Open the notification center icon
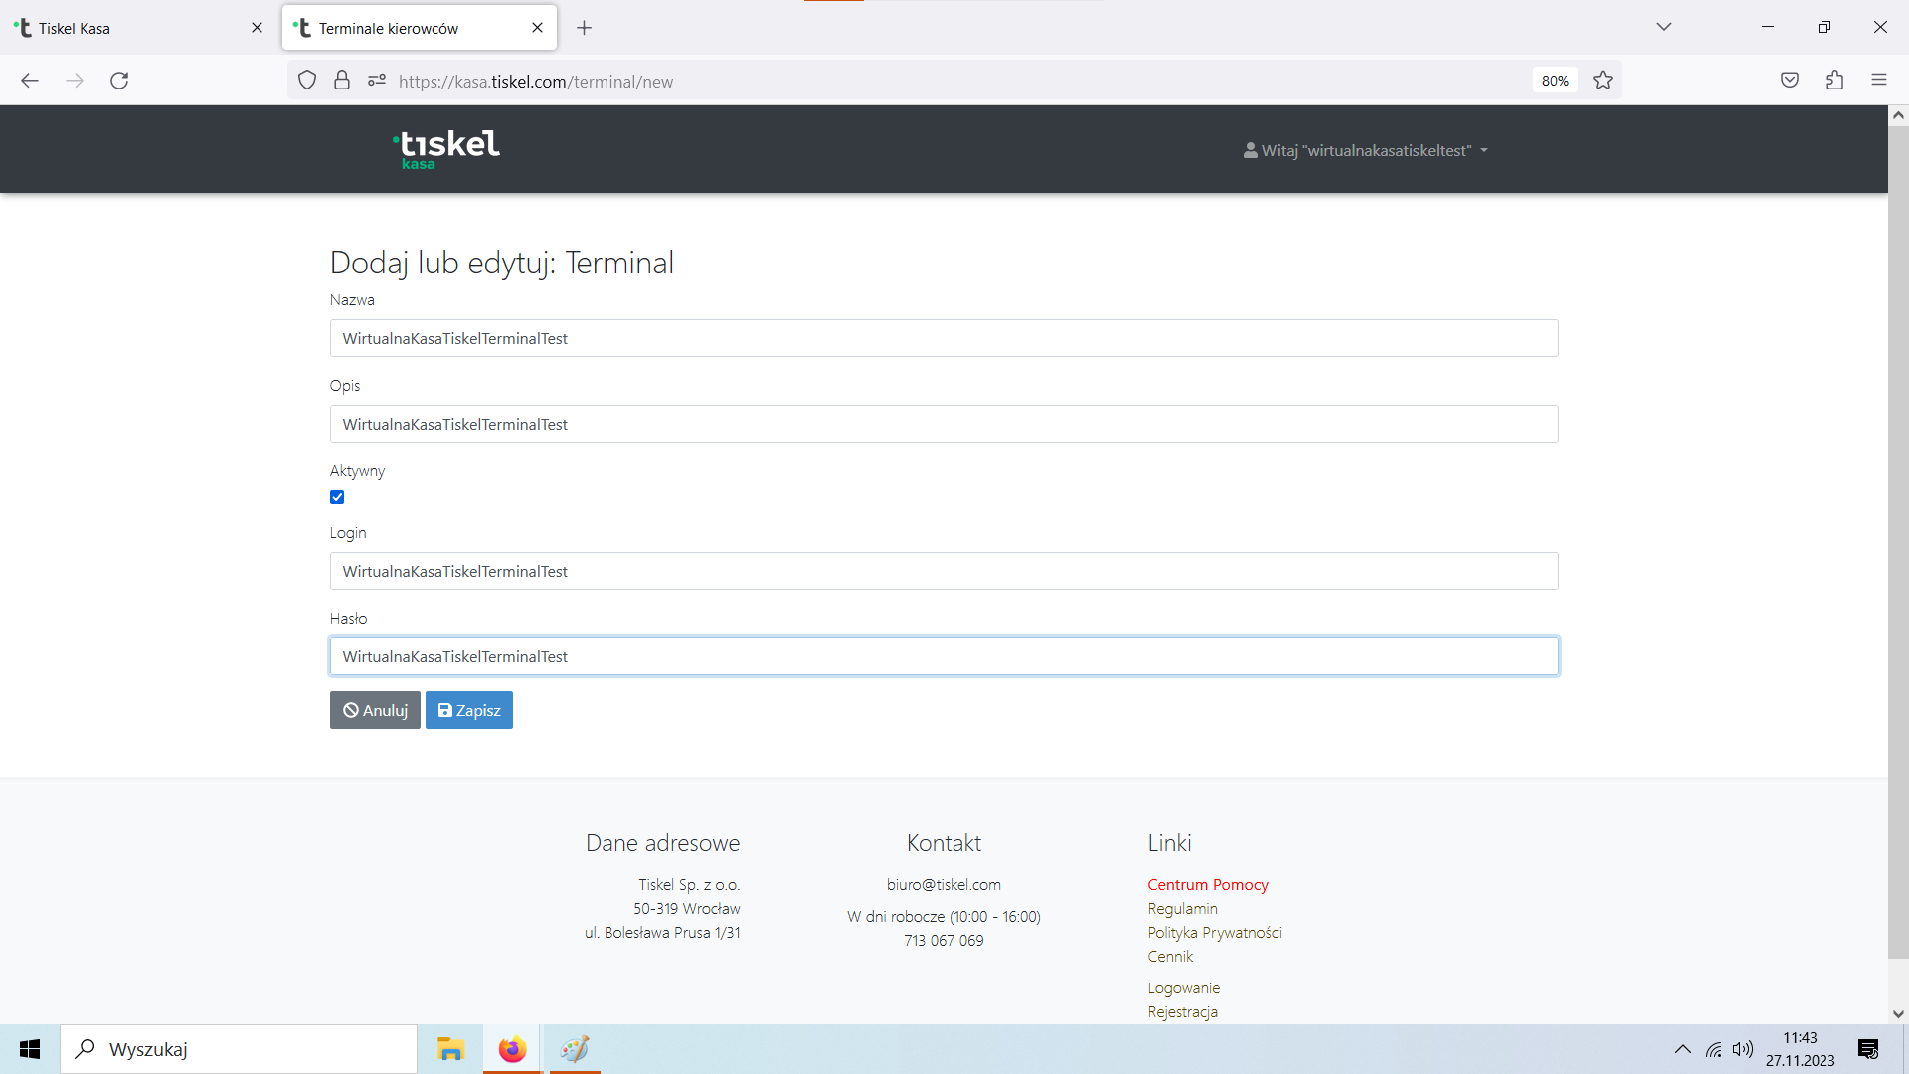 [1868, 1049]
